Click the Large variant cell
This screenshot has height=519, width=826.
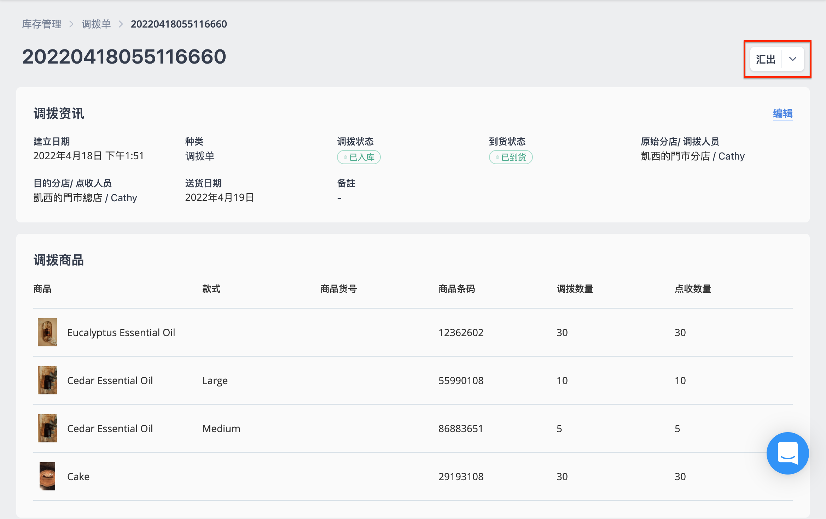(215, 381)
